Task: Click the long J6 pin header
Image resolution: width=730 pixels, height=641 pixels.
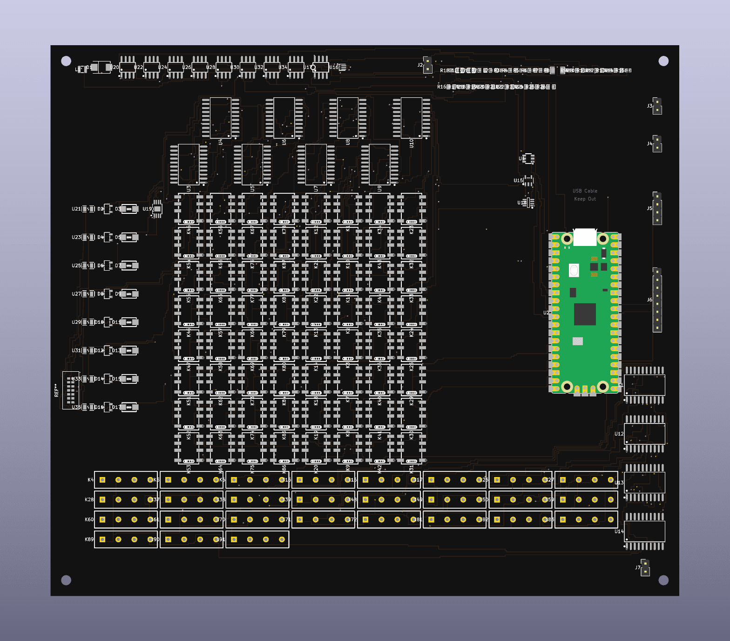Action: [657, 300]
